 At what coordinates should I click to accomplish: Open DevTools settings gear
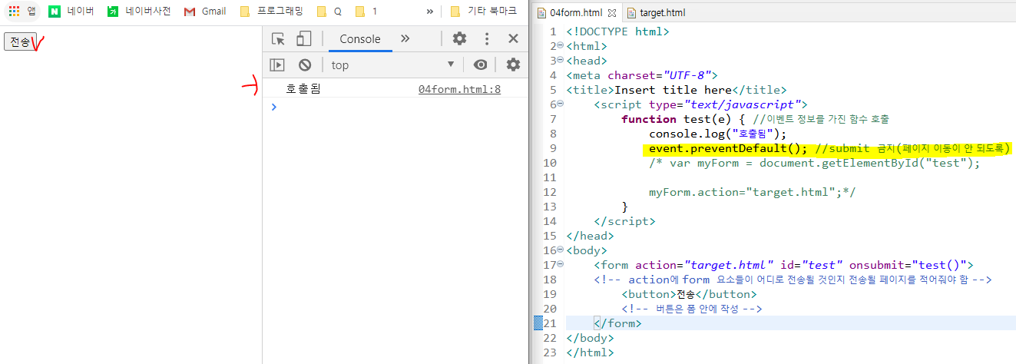[459, 39]
